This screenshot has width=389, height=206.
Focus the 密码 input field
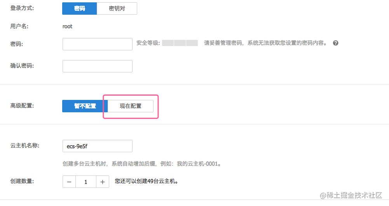[x=98, y=44]
